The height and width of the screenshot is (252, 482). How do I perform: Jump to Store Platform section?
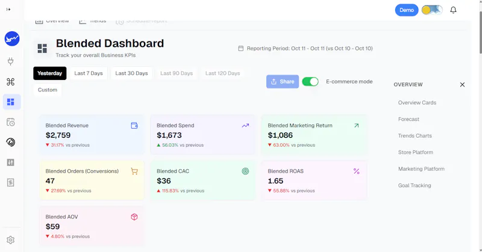tap(415, 153)
